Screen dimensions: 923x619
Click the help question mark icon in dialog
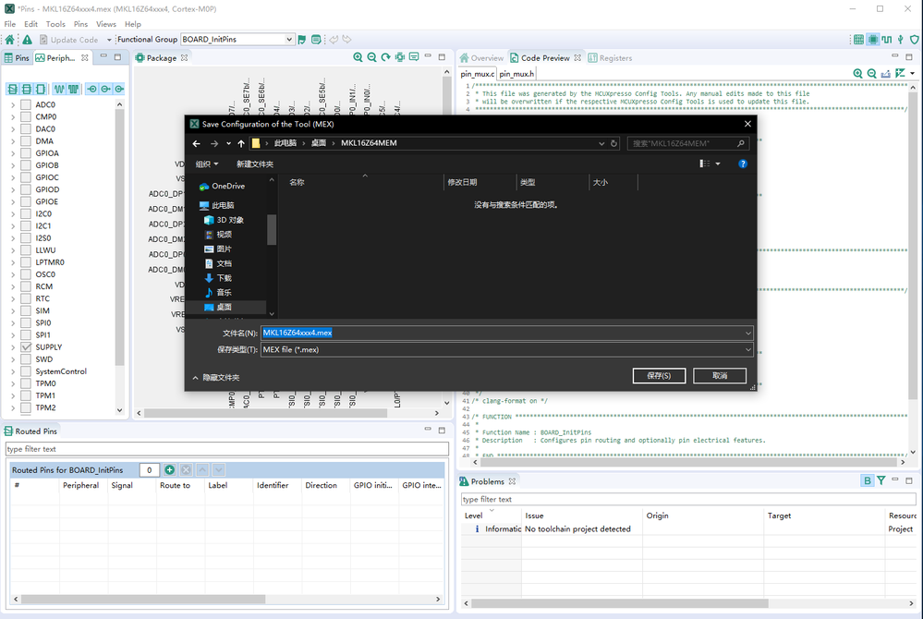pyautogui.click(x=743, y=164)
